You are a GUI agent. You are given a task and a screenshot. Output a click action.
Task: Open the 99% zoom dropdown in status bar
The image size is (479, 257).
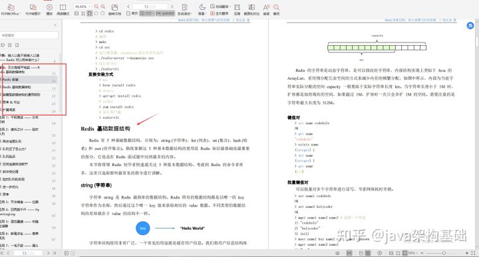pos(413,253)
